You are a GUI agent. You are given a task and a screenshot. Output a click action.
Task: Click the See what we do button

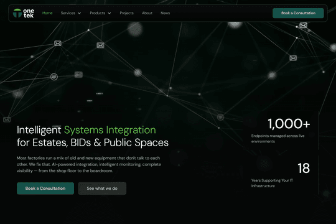(x=102, y=189)
